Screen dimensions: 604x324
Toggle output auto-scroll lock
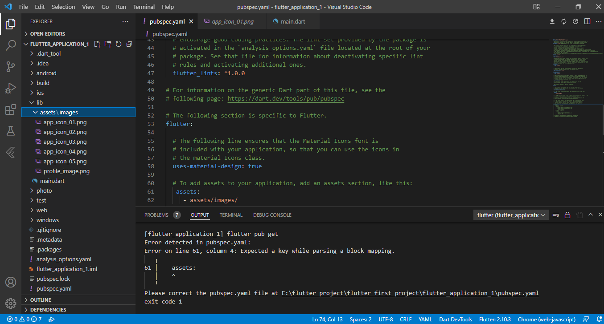567,215
